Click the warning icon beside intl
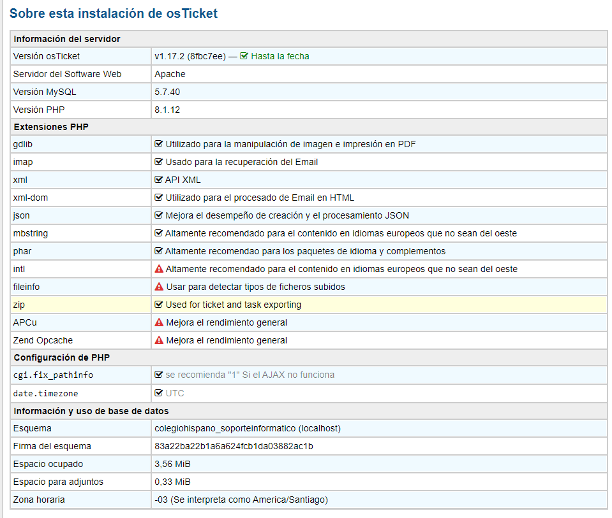The image size is (612, 518). [159, 269]
